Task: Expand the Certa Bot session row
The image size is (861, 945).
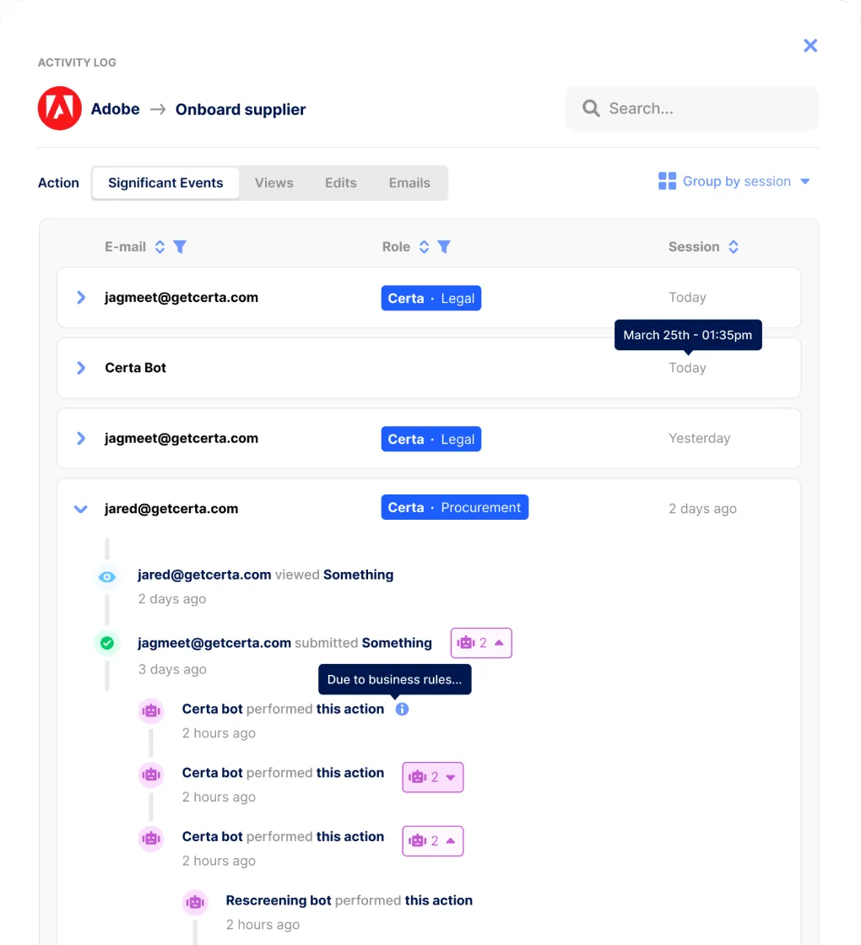Action: [x=80, y=367]
